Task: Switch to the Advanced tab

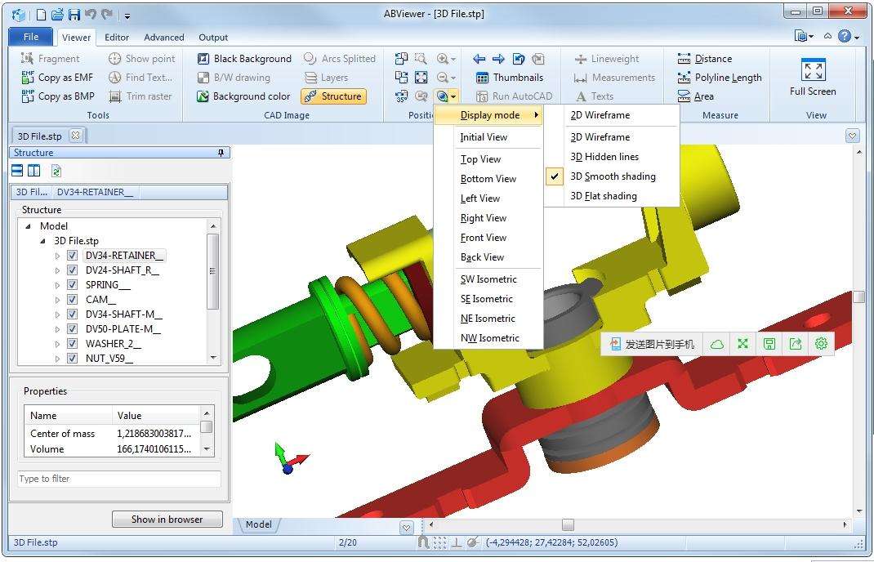Action: [x=164, y=38]
